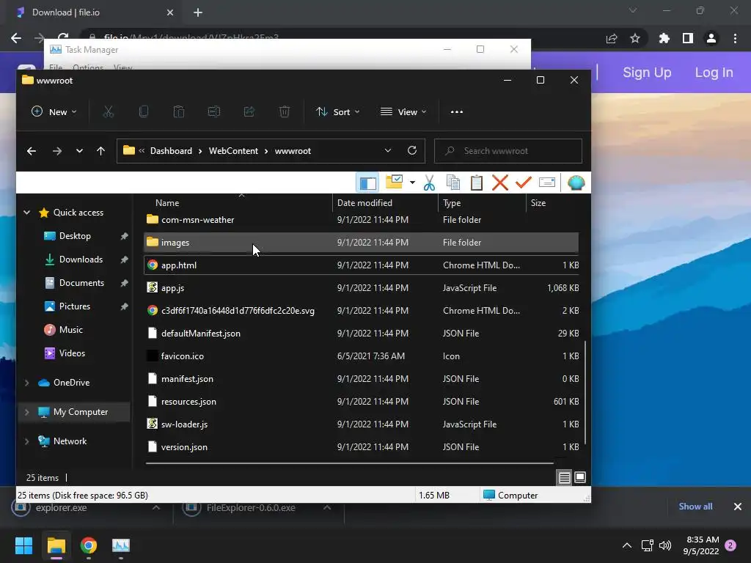This screenshot has width=751, height=563.
Task: Collapse the Quick access tree node
Action: (x=27, y=212)
